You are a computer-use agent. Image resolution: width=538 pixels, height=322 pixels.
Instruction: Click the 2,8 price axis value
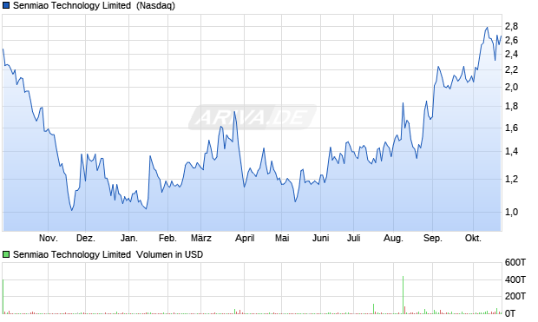pyautogui.click(x=512, y=26)
